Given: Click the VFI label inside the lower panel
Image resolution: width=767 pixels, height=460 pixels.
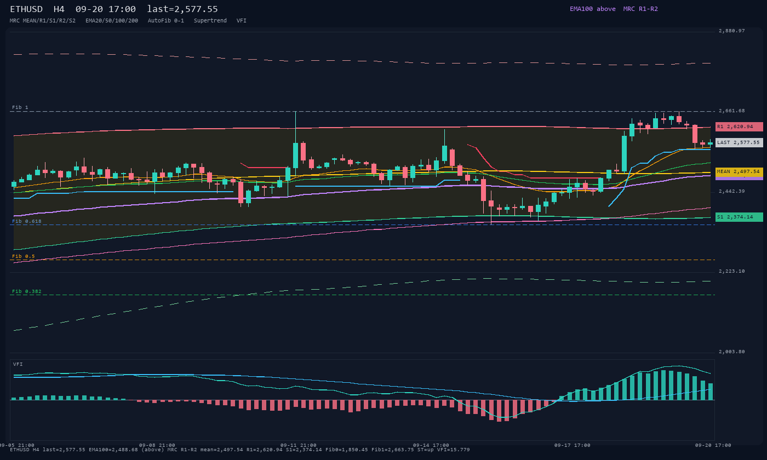Looking at the screenshot, I should (18, 364).
